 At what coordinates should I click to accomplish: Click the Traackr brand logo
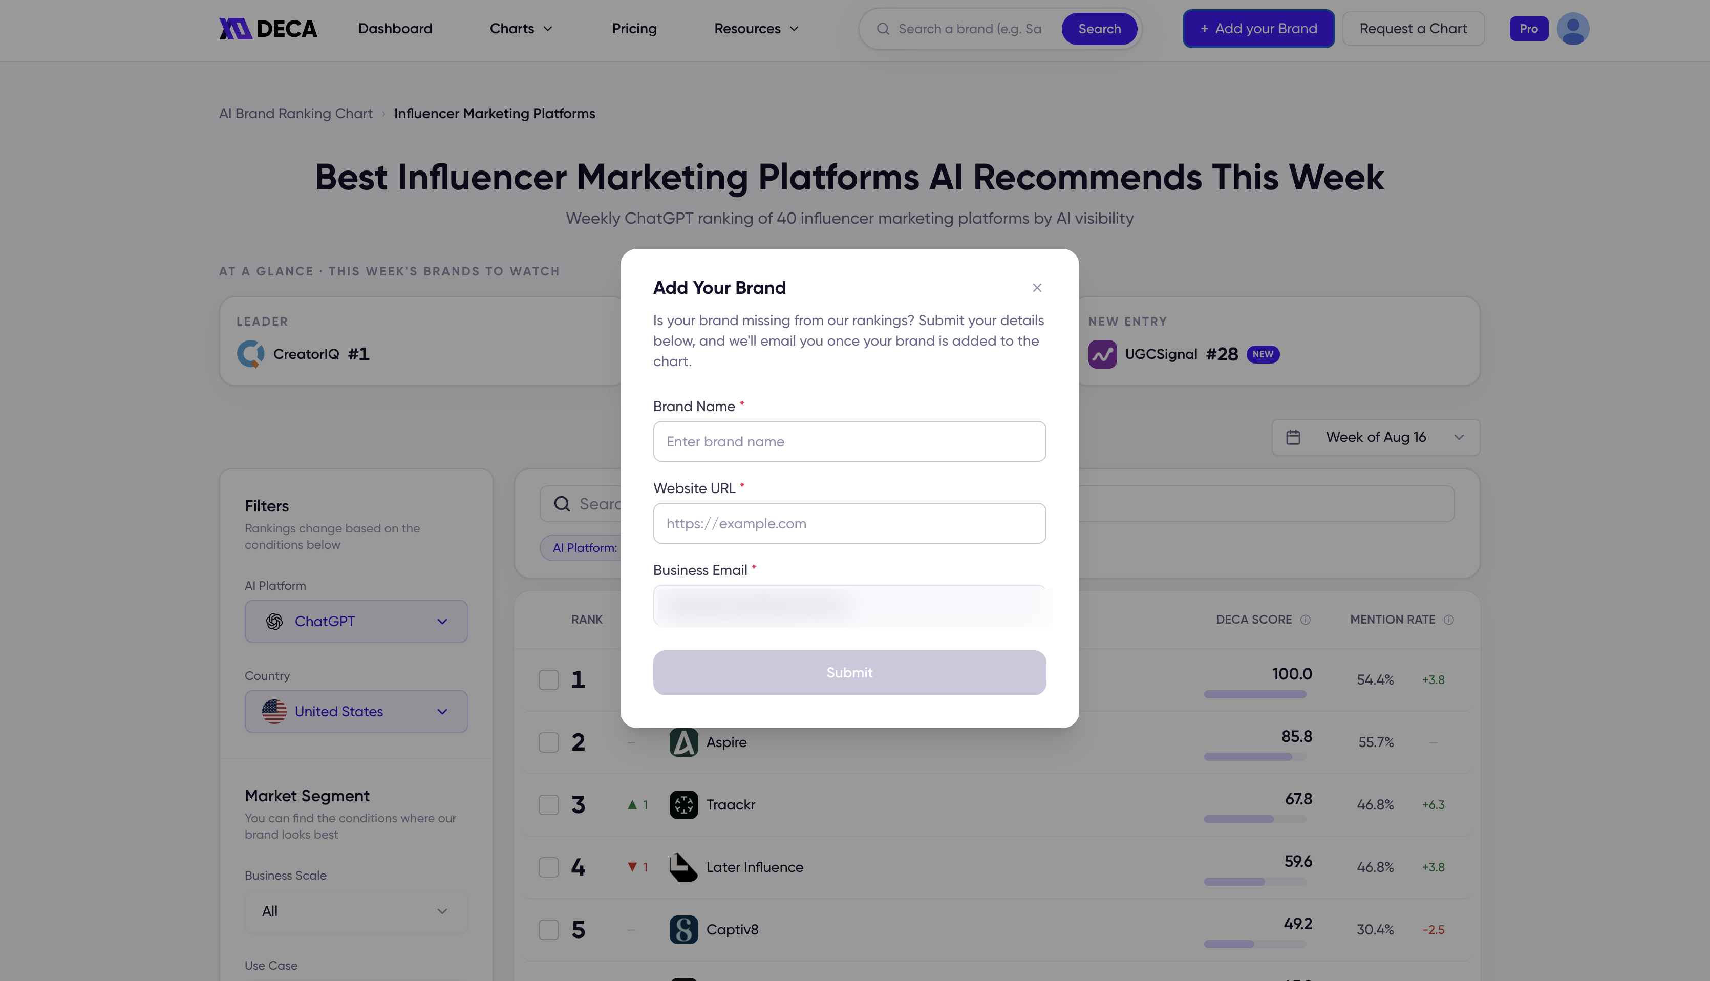(x=683, y=804)
